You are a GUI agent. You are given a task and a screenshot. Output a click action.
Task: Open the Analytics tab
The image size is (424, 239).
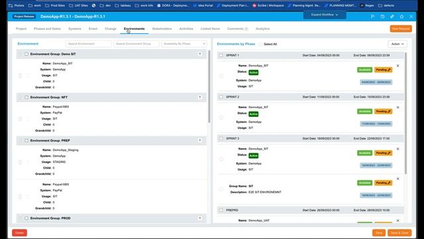pos(262,29)
